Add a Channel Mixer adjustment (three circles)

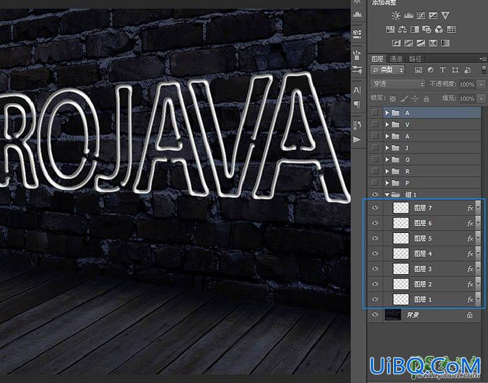tap(439, 29)
